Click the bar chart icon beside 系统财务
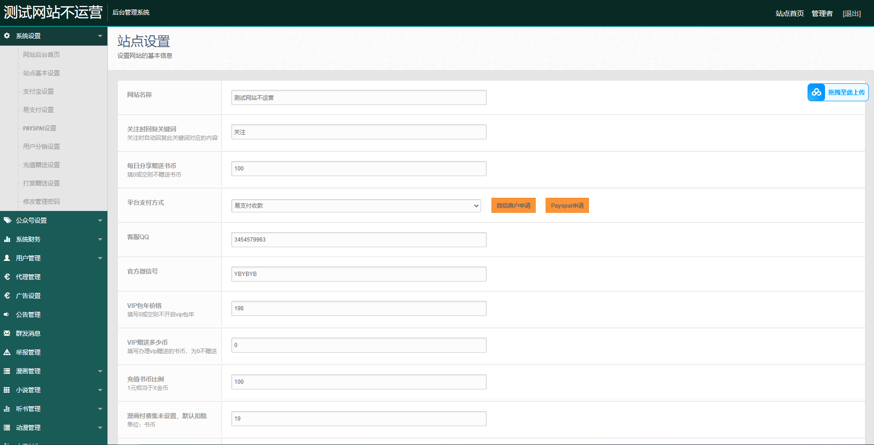The width and height of the screenshot is (874, 445). click(7, 239)
